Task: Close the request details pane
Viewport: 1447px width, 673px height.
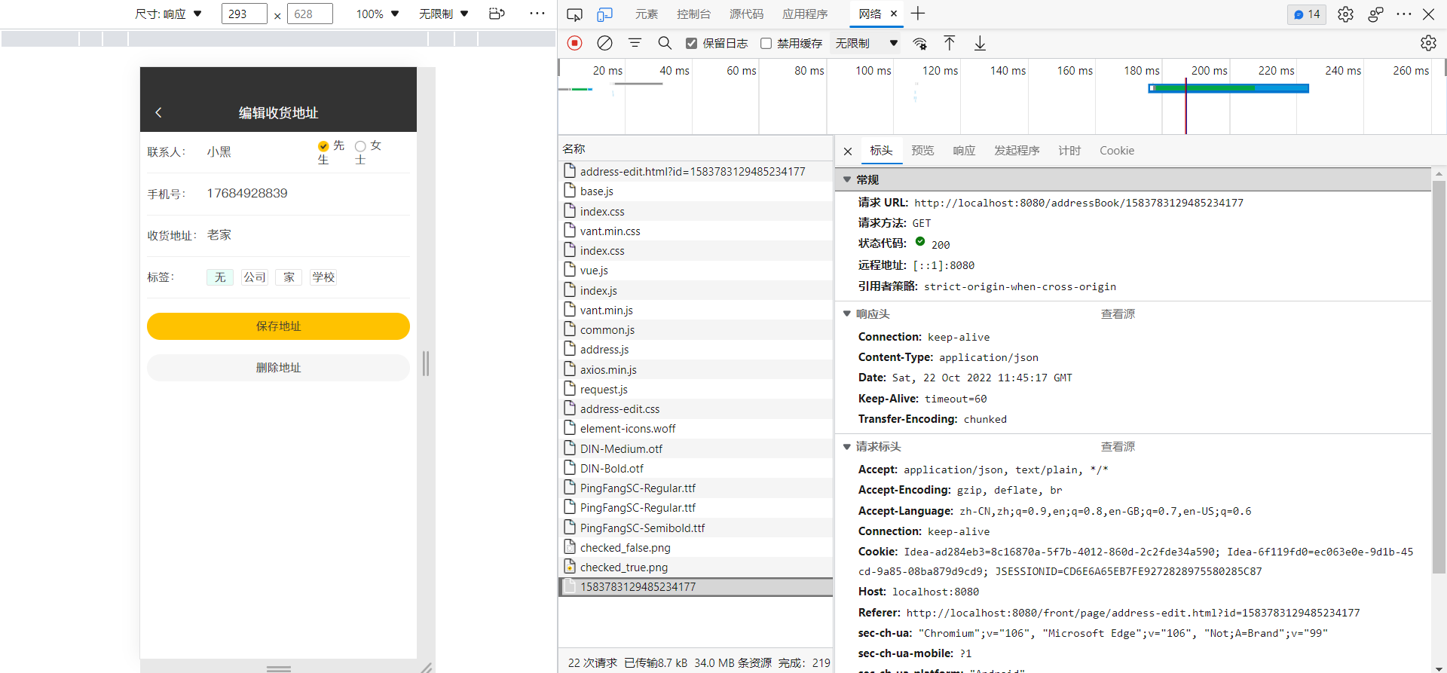Action: (x=848, y=151)
